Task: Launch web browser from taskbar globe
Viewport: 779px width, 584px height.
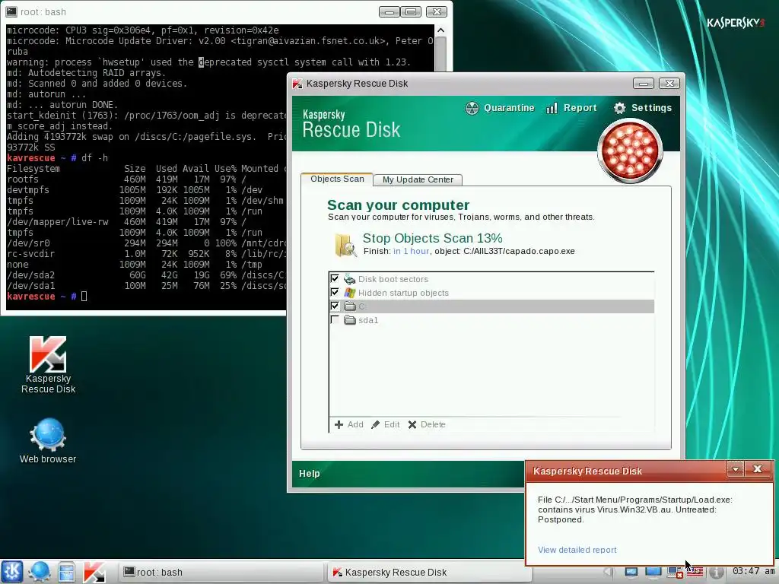Action: [40, 572]
